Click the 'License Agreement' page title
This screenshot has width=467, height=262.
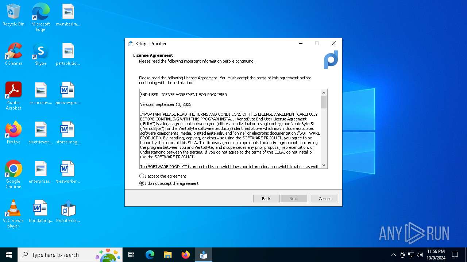153,55
